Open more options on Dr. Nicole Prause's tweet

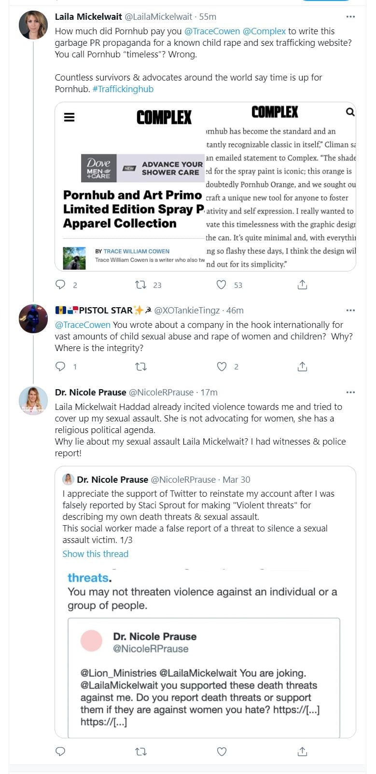click(x=350, y=393)
